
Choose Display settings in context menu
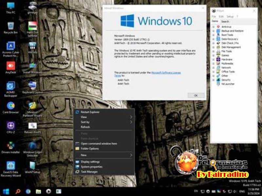(104, 162)
